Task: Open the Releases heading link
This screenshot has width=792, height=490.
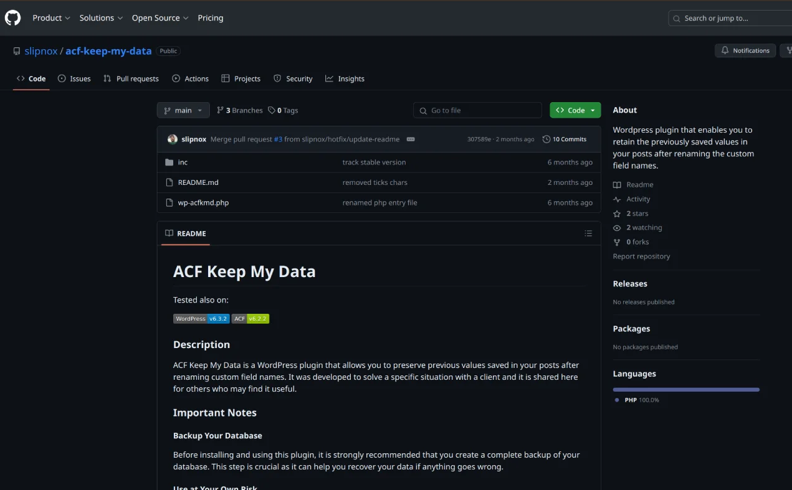Action: 630,283
